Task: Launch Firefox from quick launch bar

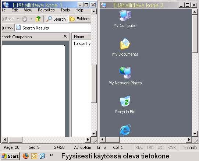Action: [26, 156]
